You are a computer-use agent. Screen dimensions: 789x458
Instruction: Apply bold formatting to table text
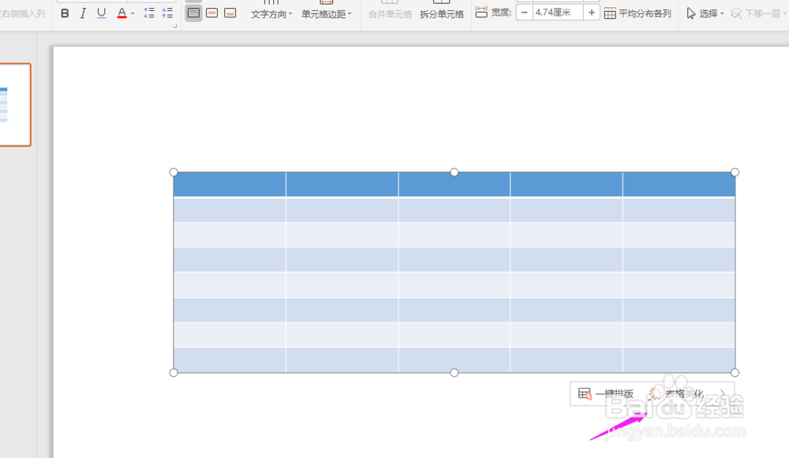pyautogui.click(x=65, y=13)
